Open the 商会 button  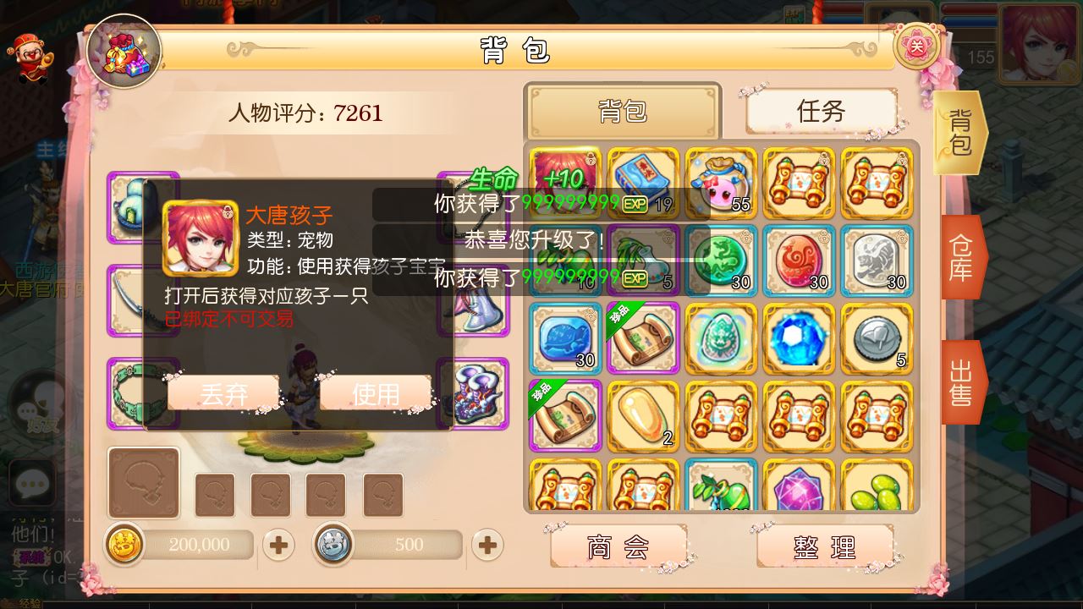[618, 546]
